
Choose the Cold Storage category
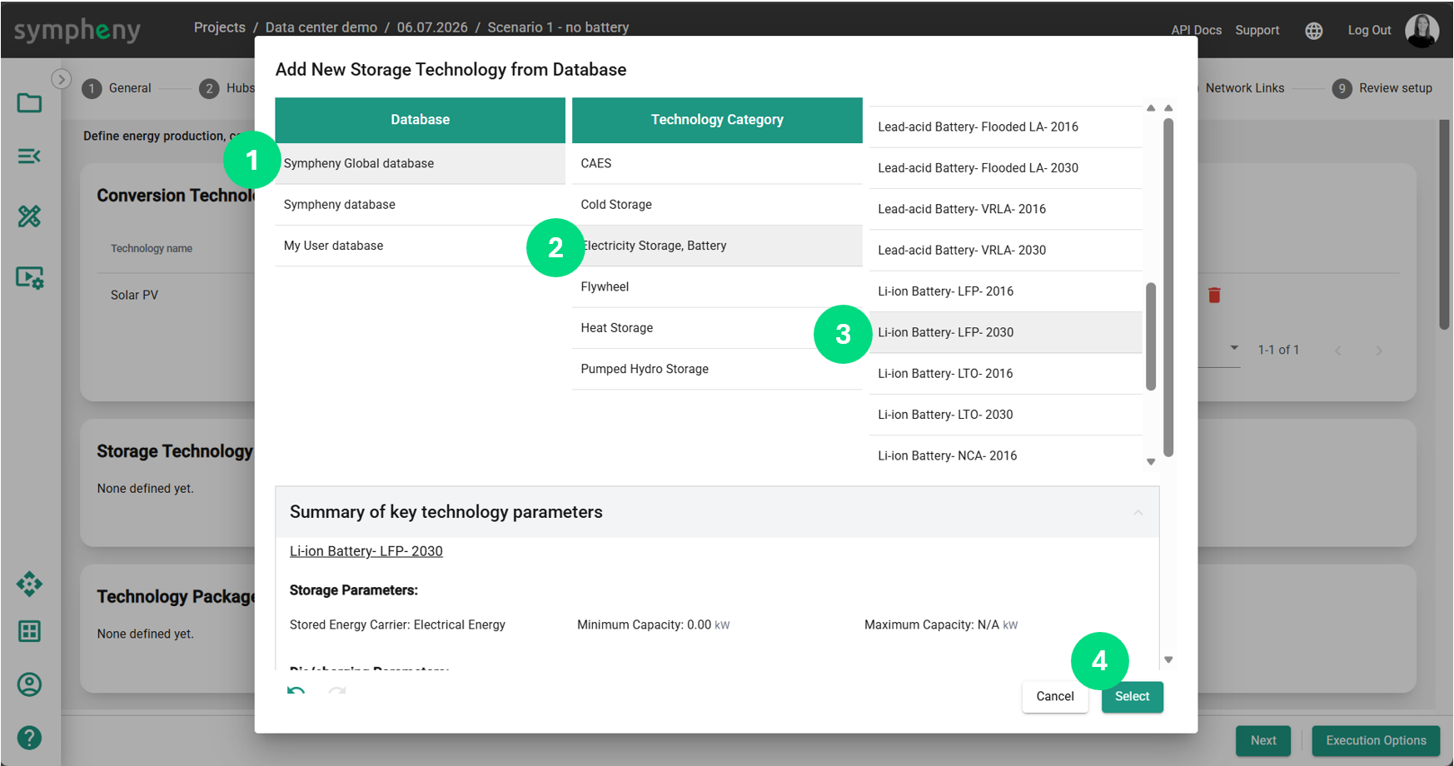(717, 205)
